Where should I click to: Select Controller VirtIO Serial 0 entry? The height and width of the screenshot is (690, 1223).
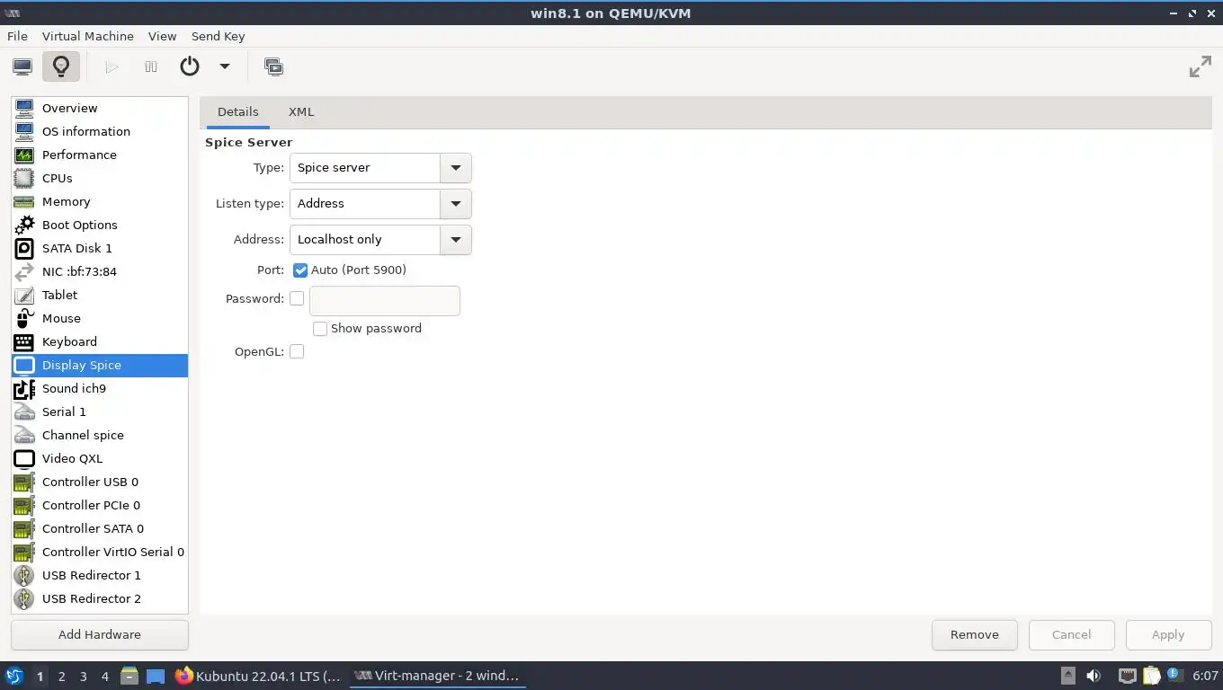[100, 552]
